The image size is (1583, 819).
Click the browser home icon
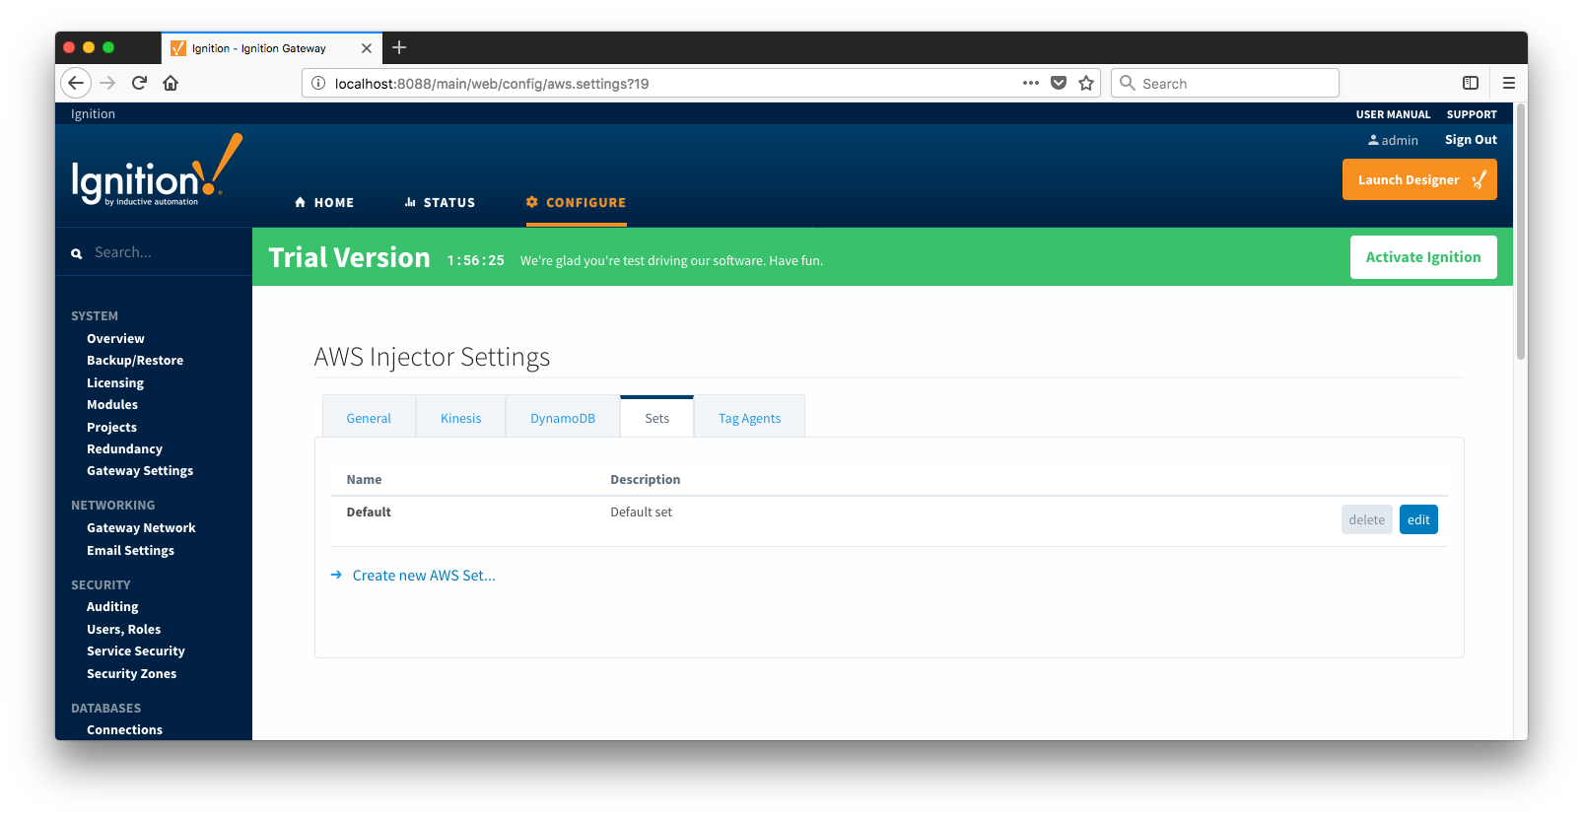click(171, 83)
